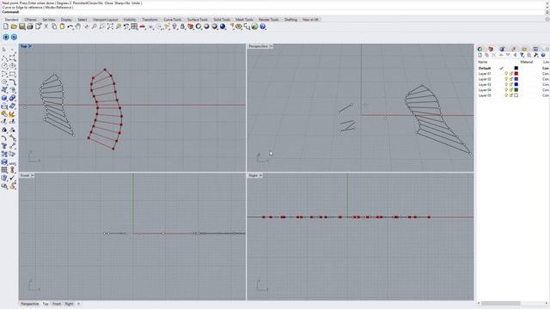Switch to the Solid Tools toolbar tab

point(222,20)
